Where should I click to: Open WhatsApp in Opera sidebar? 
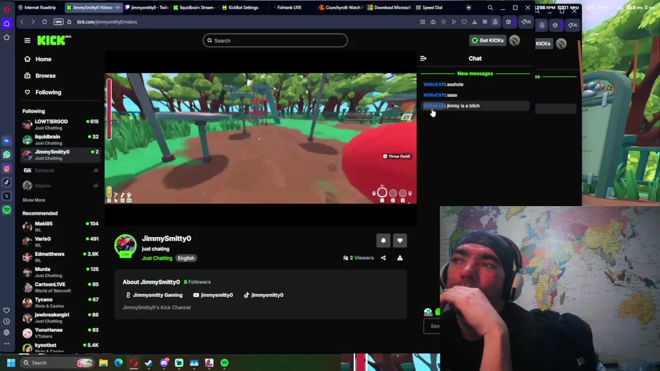(7, 155)
